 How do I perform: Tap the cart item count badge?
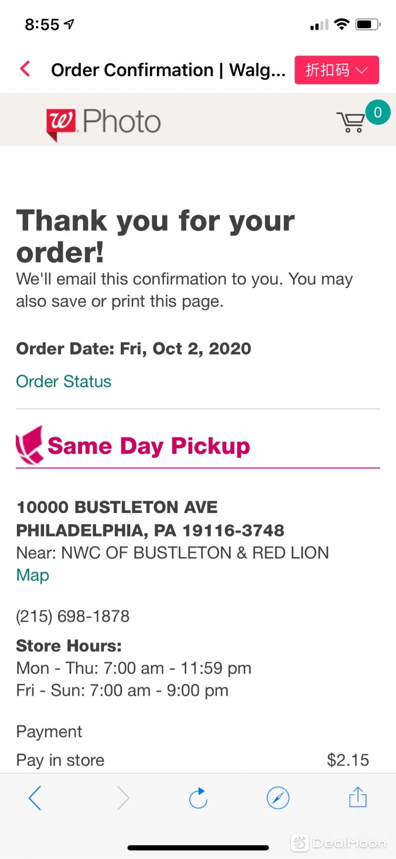(378, 113)
